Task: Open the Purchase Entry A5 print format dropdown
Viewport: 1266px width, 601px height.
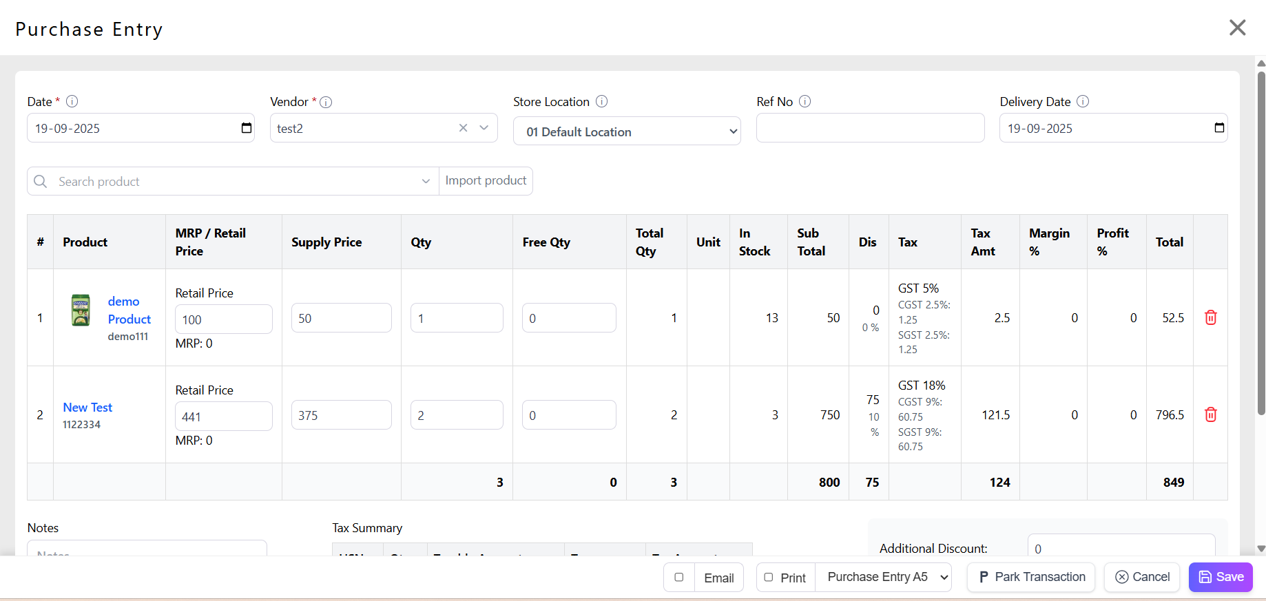Action: tap(884, 577)
